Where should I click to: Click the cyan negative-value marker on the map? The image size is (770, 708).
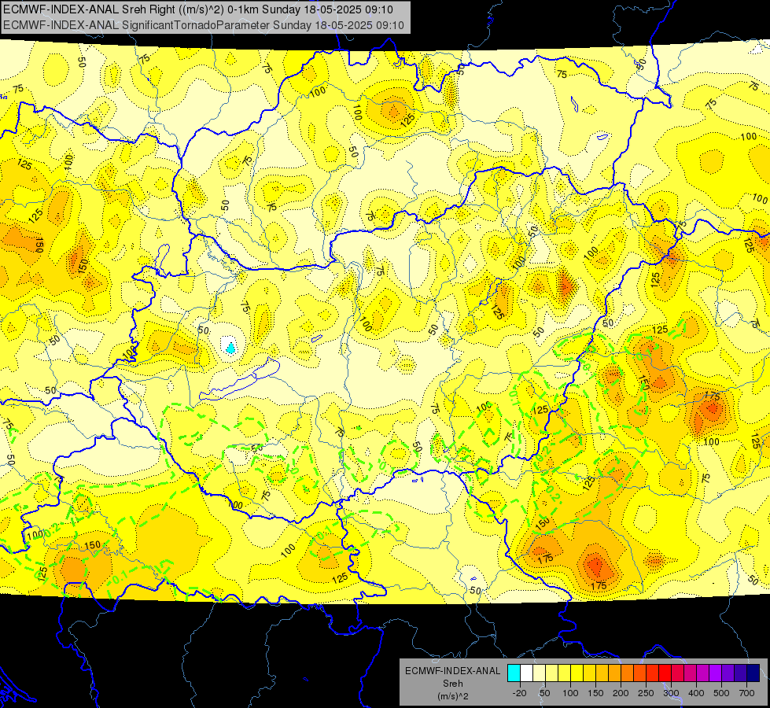click(230, 348)
